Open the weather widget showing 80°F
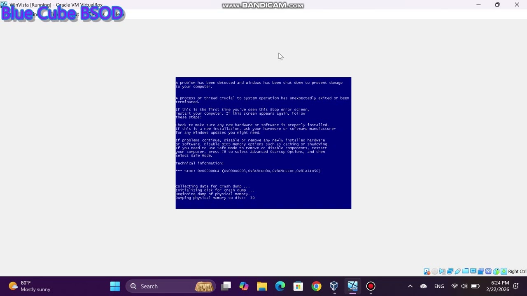Viewport: 527px width, 296px height. 30,286
